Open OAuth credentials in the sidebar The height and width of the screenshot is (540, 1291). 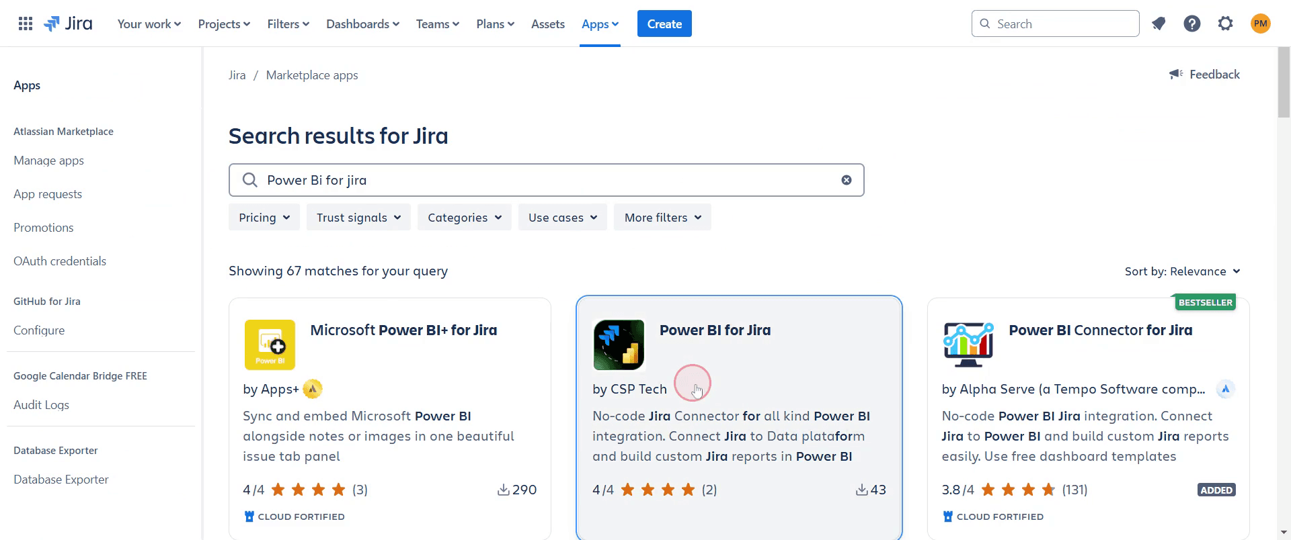[60, 261]
